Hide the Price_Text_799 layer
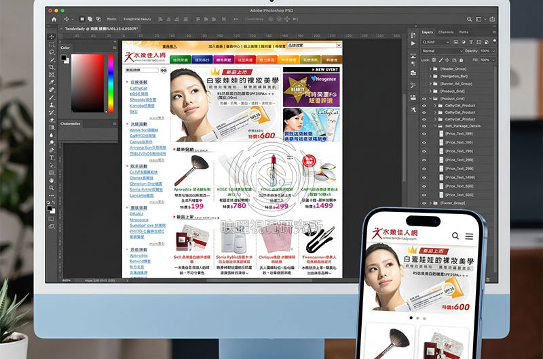The height and width of the screenshot is (359, 543). [424, 151]
